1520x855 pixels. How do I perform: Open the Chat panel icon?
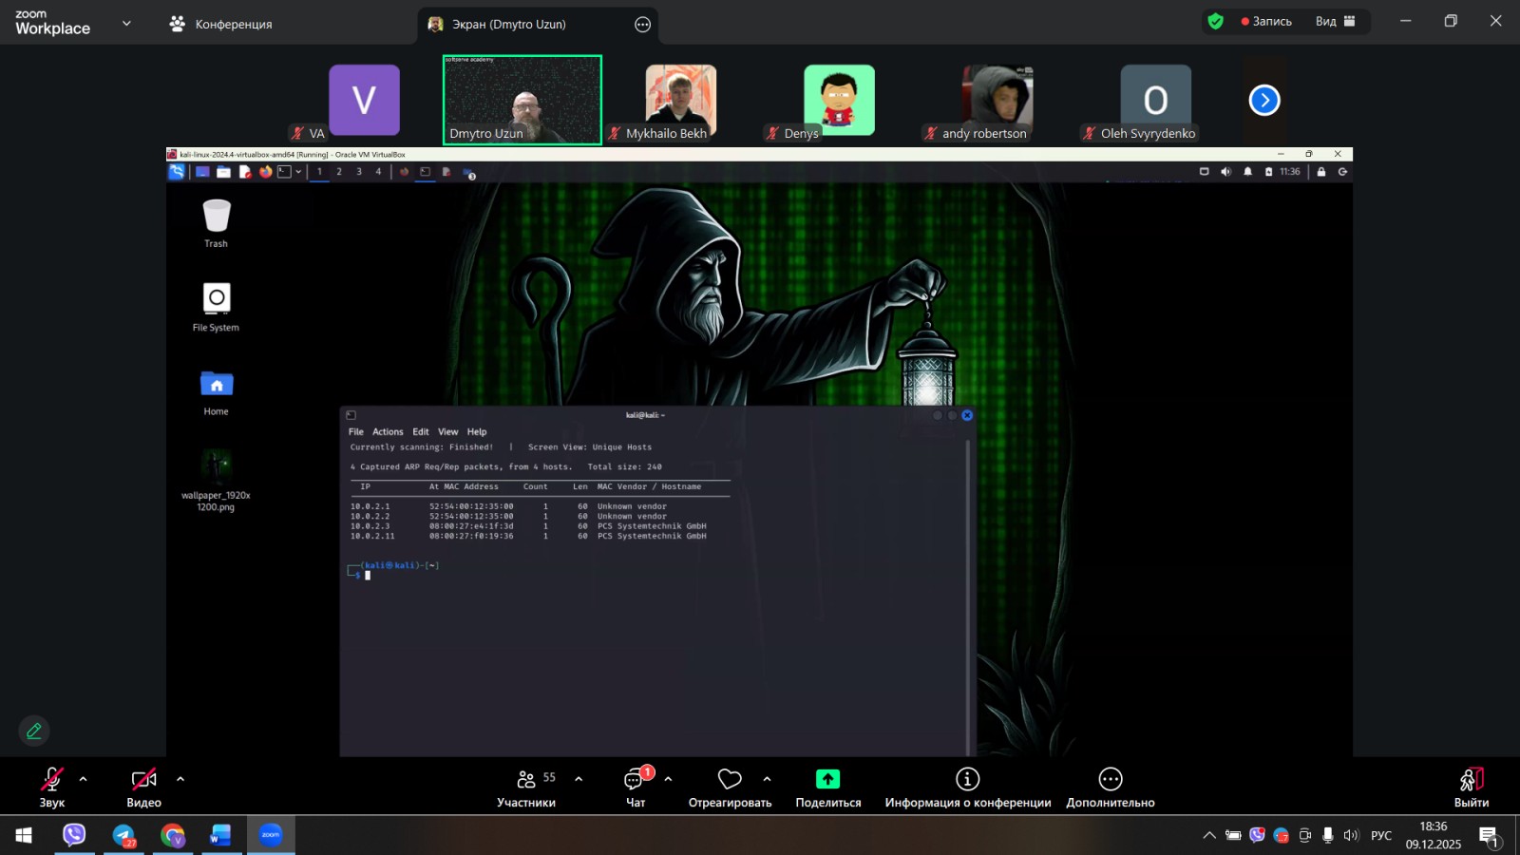coord(634,780)
